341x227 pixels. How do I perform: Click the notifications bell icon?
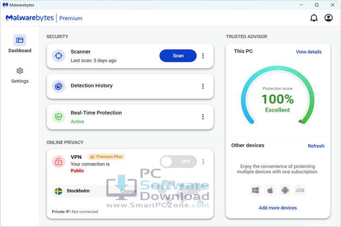tap(314, 18)
